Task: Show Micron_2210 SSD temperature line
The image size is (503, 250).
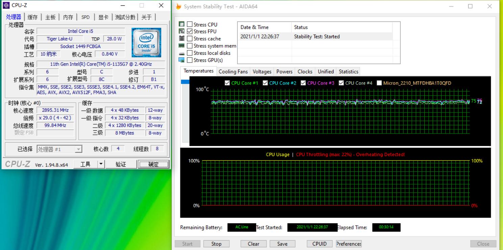Action: tap(379, 83)
